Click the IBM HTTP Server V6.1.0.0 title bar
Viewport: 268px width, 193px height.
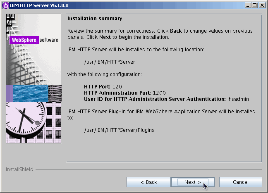[x=124, y=5]
